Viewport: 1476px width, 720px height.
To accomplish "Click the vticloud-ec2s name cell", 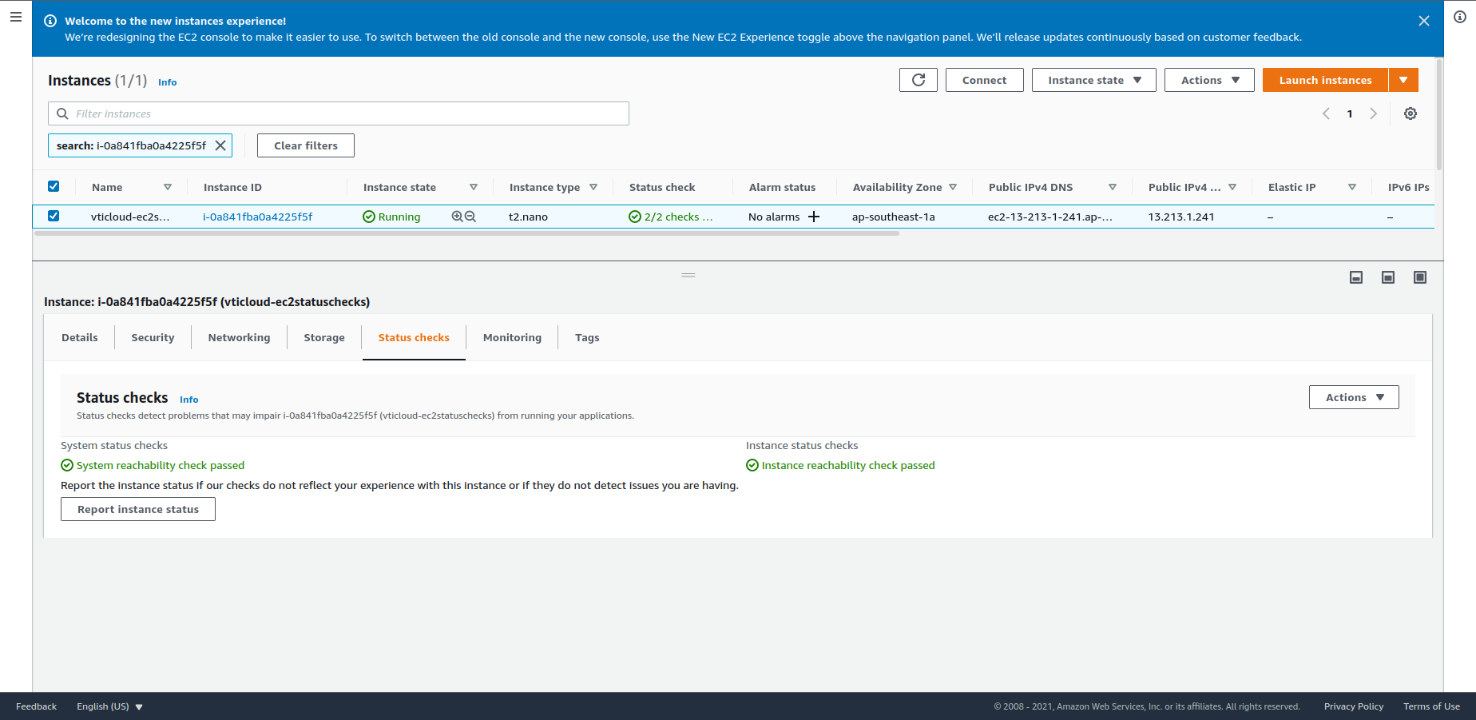I will click(130, 217).
